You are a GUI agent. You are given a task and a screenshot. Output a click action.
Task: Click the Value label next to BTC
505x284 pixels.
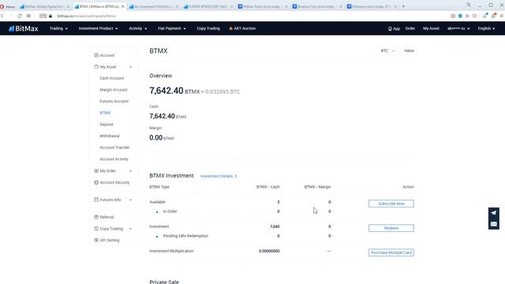pyautogui.click(x=409, y=50)
